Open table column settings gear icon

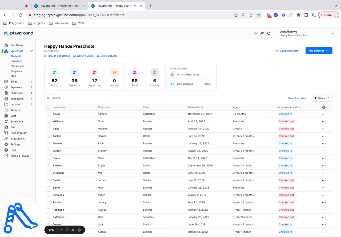pyautogui.click(x=324, y=107)
